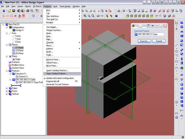
Task: Select the ellipse sketch tool icon
Action: point(7,16)
